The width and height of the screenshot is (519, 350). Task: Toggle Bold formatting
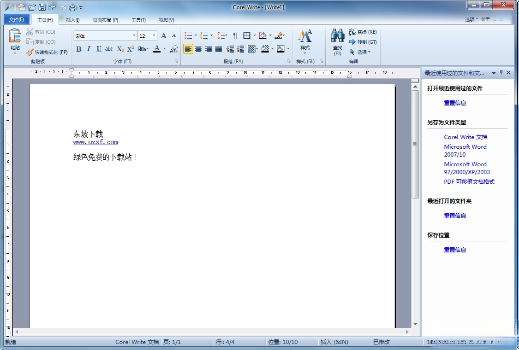(x=79, y=49)
